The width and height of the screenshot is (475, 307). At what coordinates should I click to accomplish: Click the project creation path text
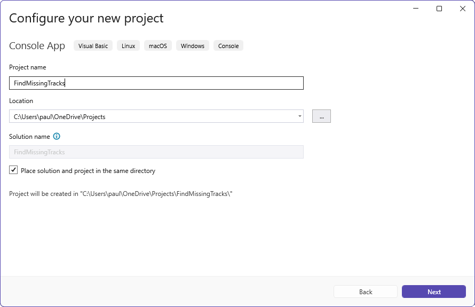pyautogui.click(x=121, y=194)
